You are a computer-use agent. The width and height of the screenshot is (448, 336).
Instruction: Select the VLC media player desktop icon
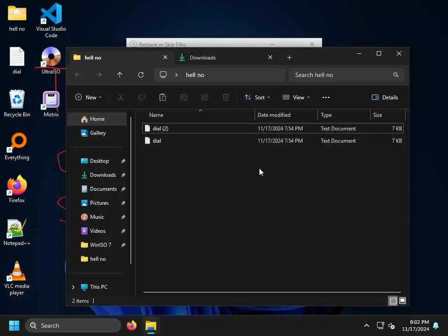pos(17,278)
